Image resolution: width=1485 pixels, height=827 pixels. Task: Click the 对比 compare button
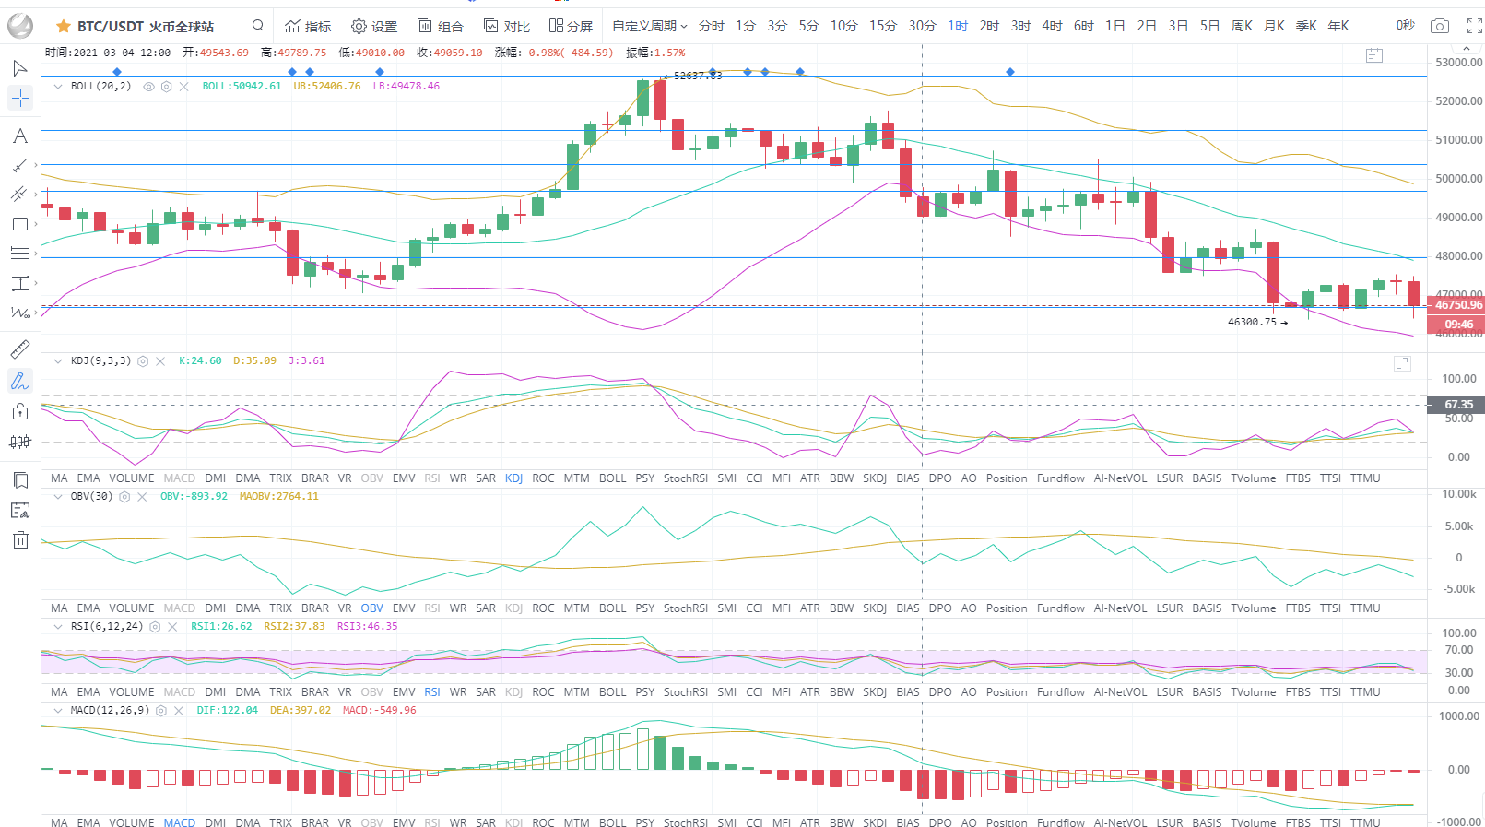(x=507, y=26)
